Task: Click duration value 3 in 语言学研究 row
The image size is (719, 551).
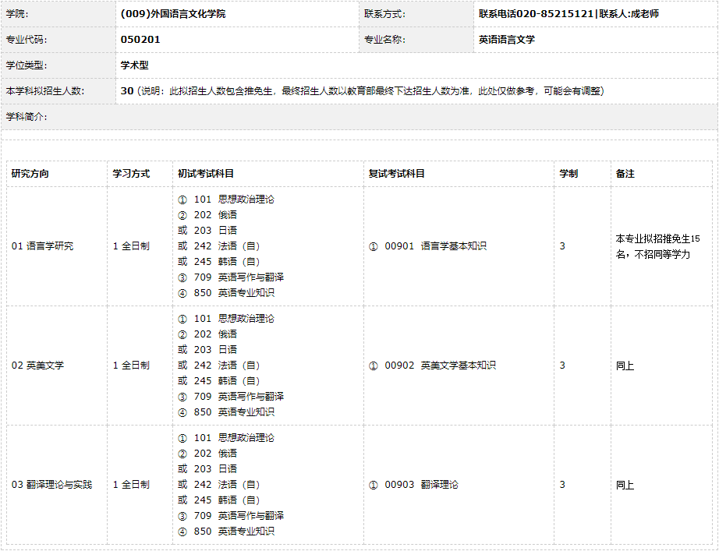Action: pos(562,246)
